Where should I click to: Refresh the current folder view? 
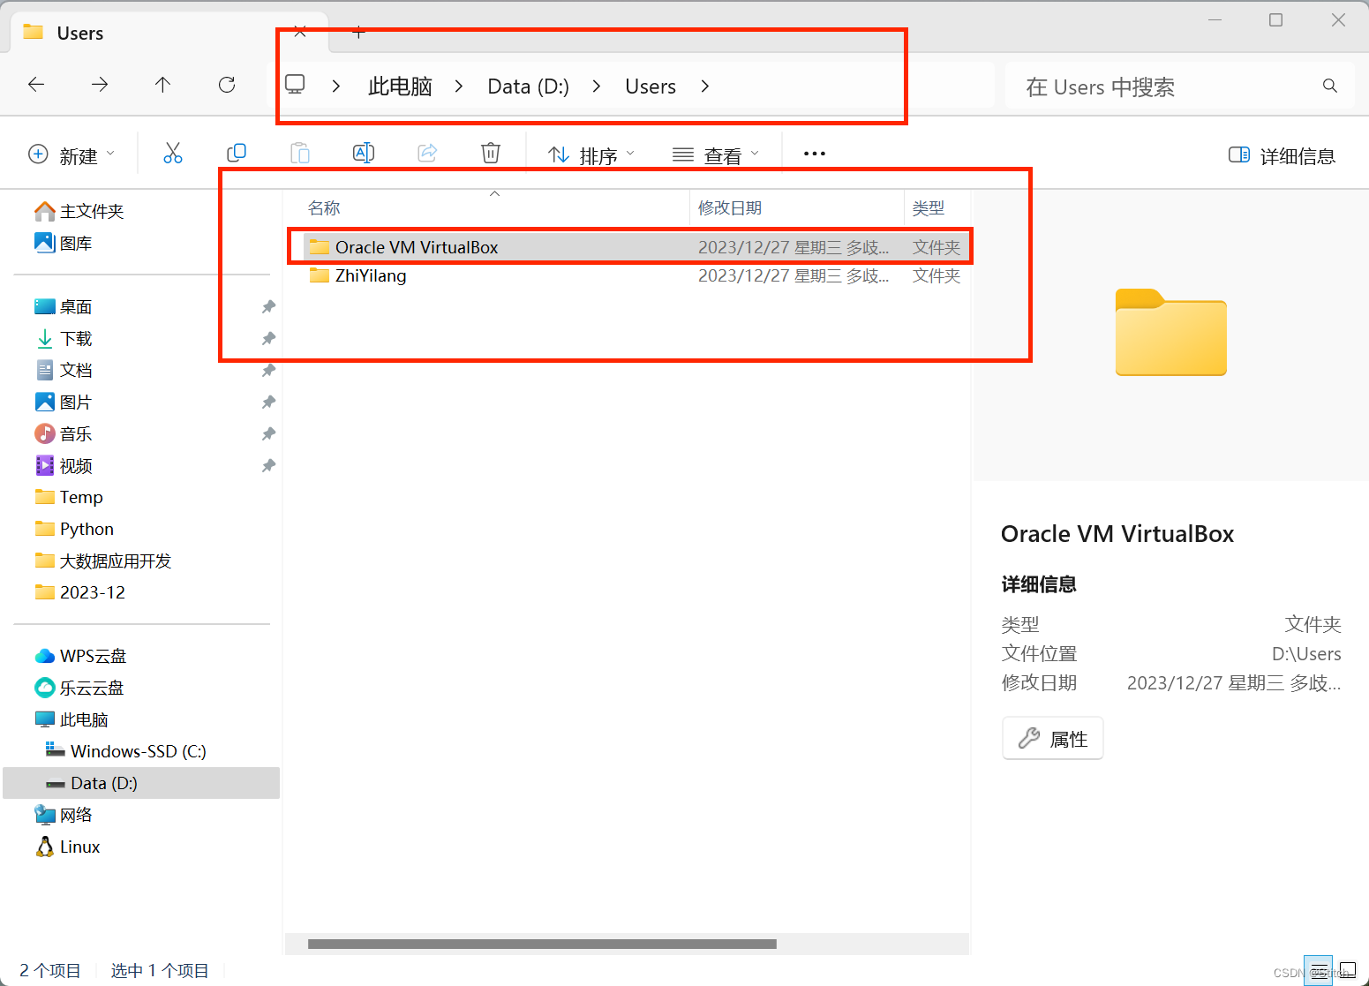[227, 85]
